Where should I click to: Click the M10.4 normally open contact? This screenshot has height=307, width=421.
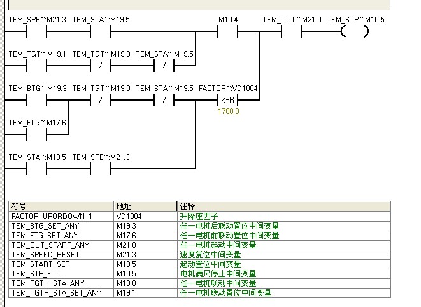click(x=227, y=31)
